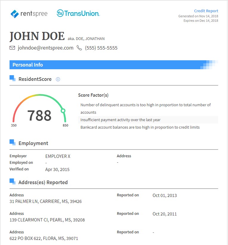The height and width of the screenshot is (245, 228).
Task: Click the RentSpree logo
Action: [29, 14]
